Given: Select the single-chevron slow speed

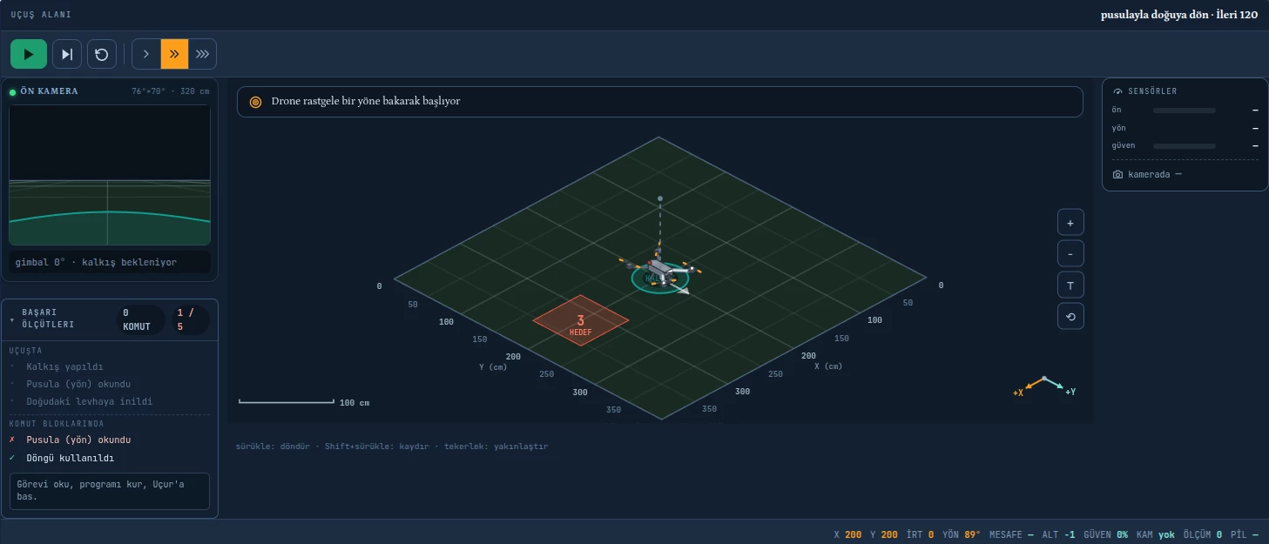Looking at the screenshot, I should [x=146, y=54].
